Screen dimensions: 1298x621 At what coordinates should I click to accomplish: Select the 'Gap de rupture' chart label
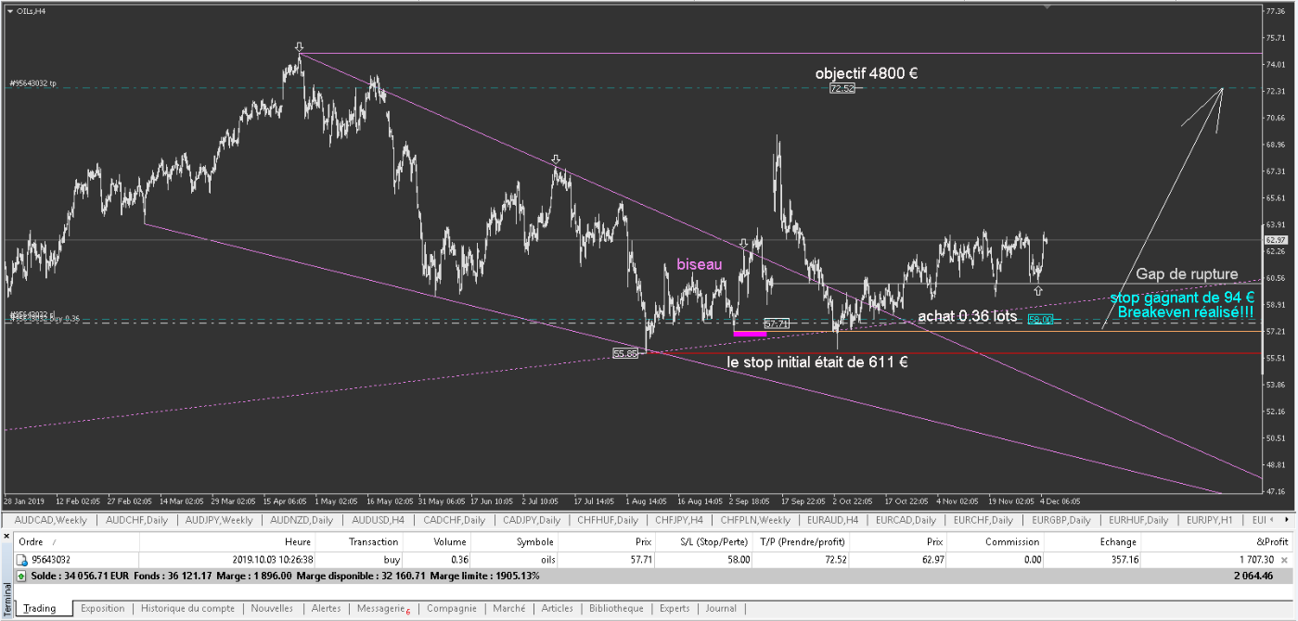[1187, 274]
